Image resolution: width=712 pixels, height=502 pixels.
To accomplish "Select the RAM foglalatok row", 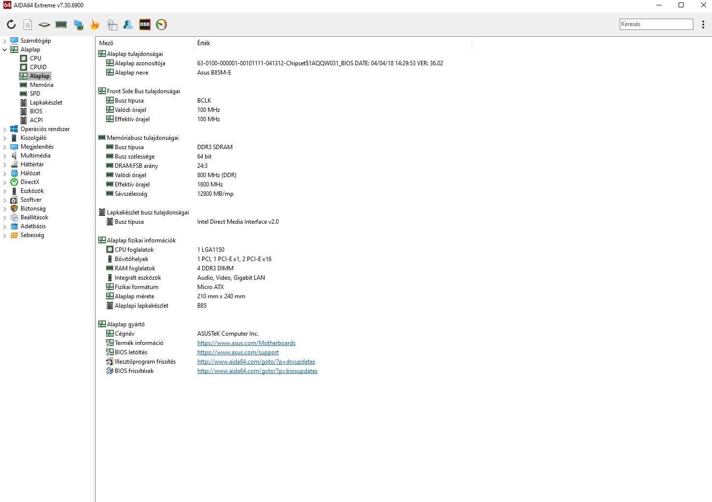I will (x=284, y=268).
